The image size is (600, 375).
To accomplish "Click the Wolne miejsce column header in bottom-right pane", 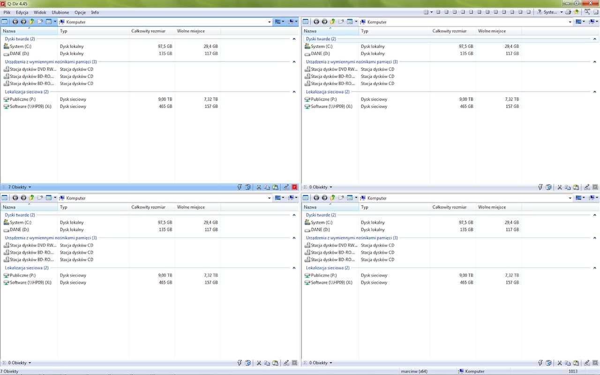I will [492, 207].
